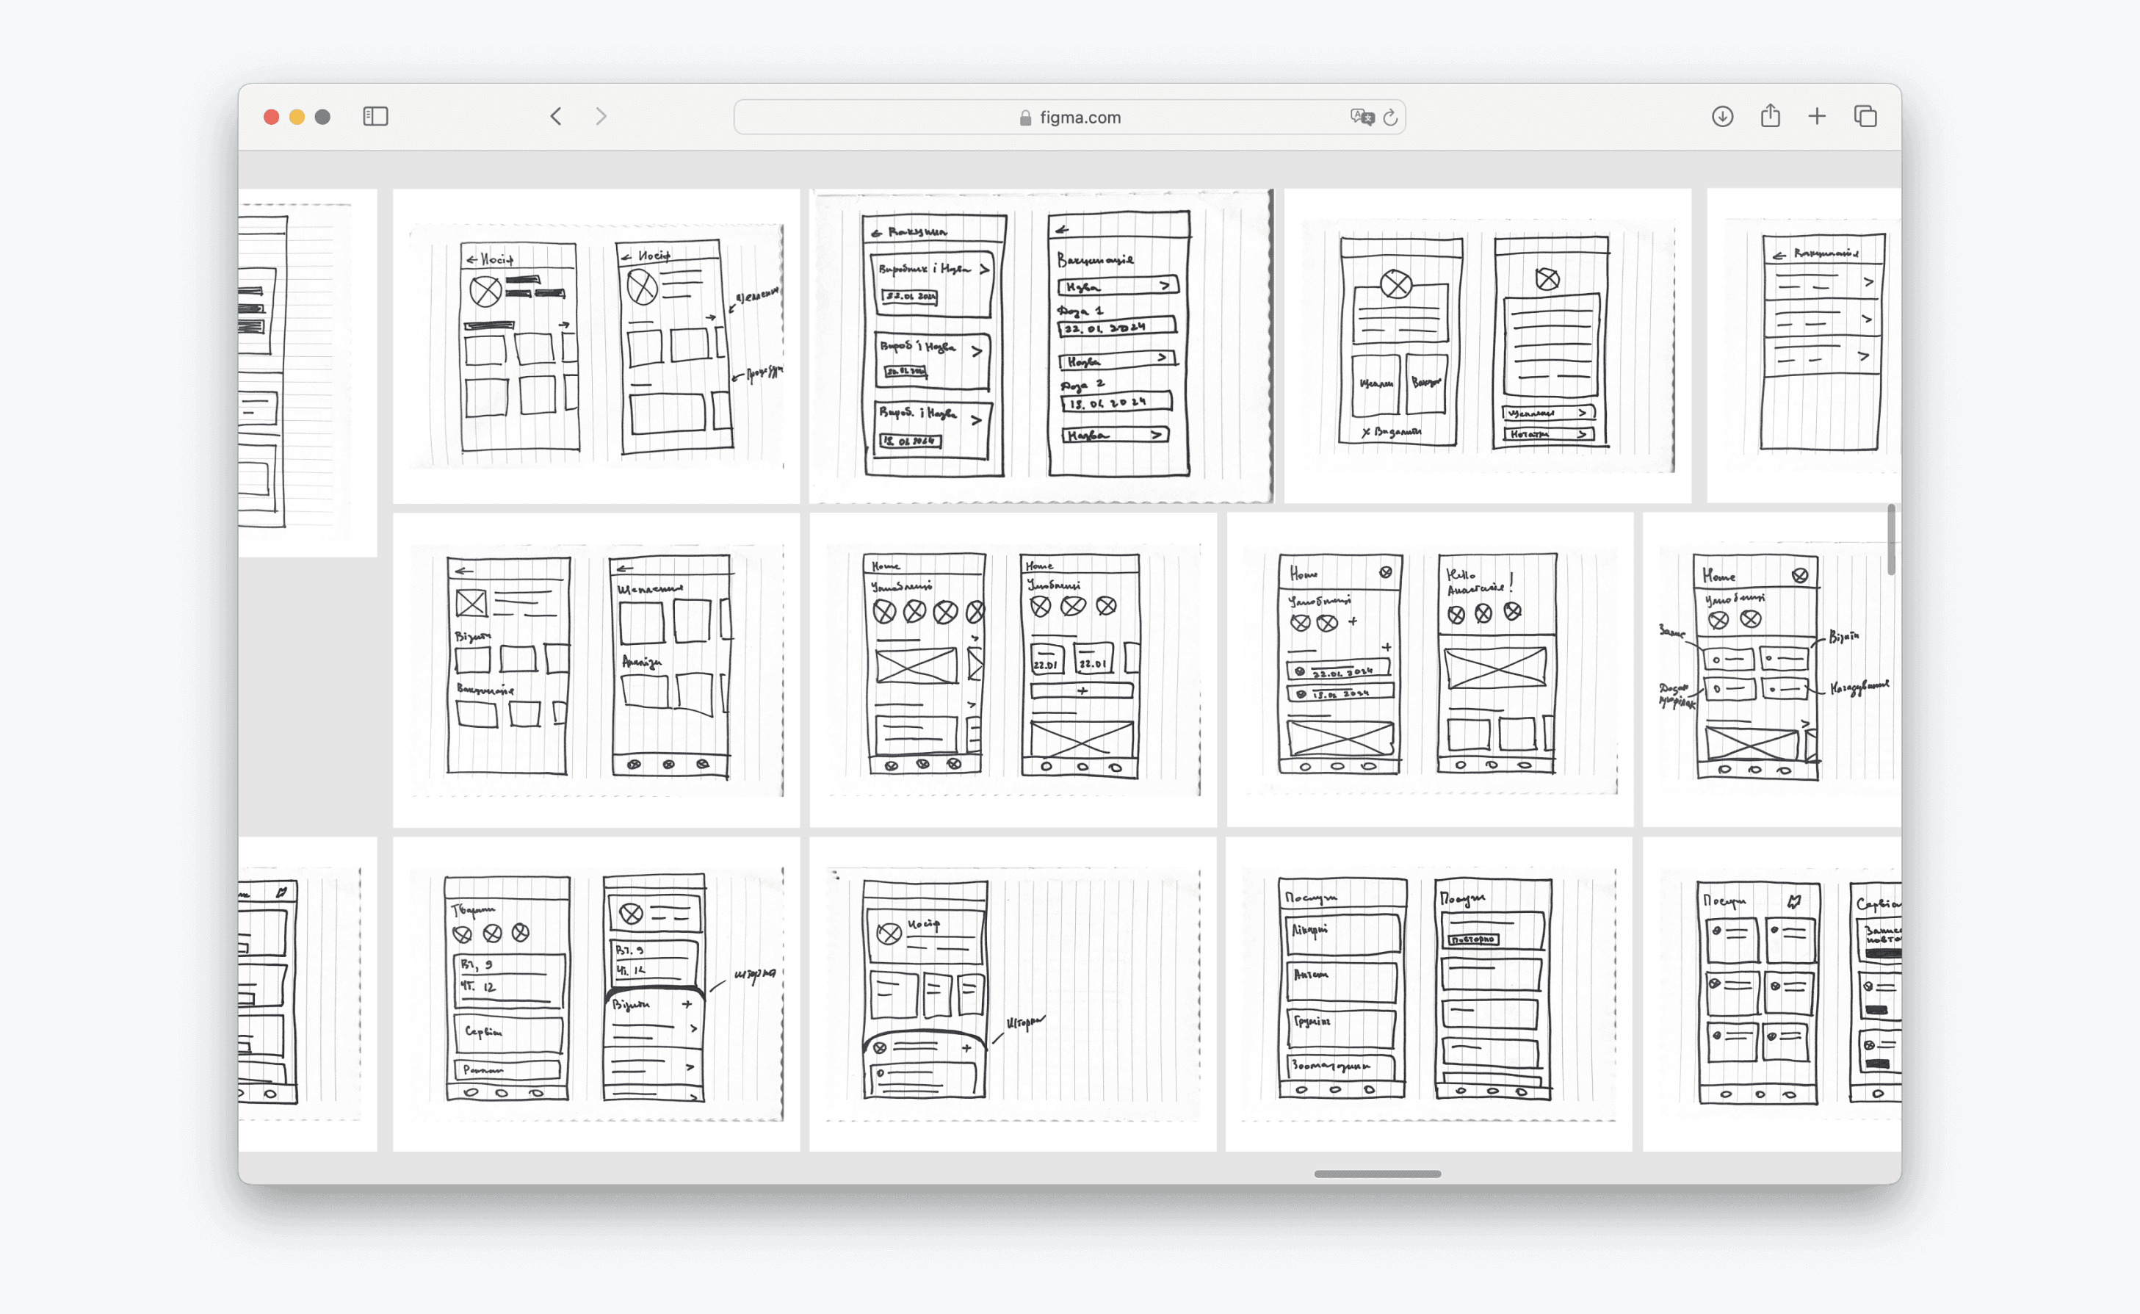
Task: Go forward to next page
Action: point(601,117)
